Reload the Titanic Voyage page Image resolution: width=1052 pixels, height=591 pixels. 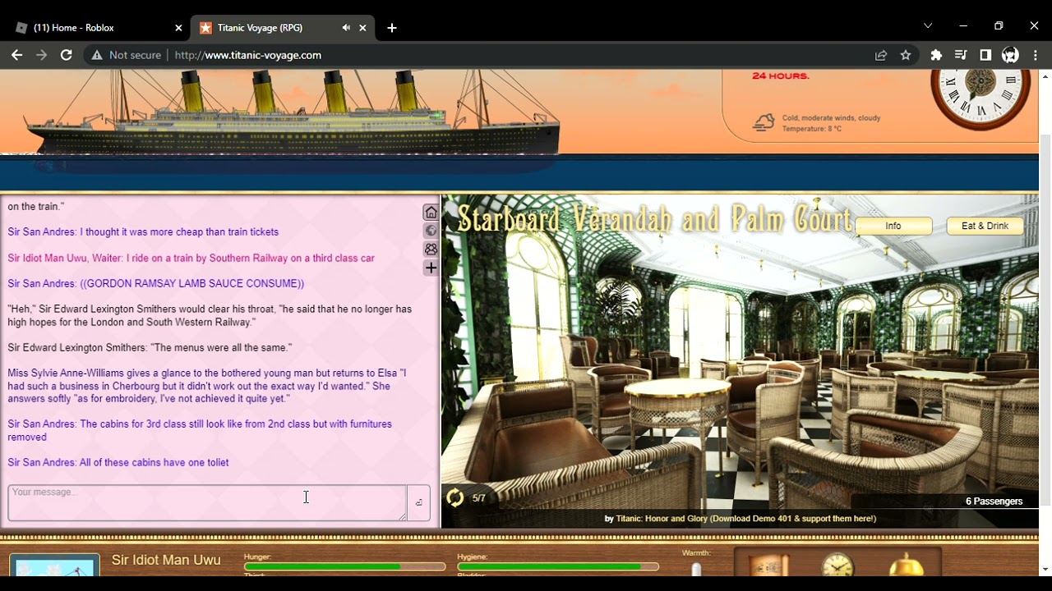pos(67,55)
